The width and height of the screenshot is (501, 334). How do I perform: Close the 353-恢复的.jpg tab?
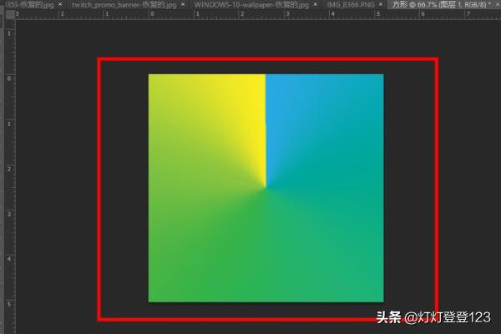[61, 5]
